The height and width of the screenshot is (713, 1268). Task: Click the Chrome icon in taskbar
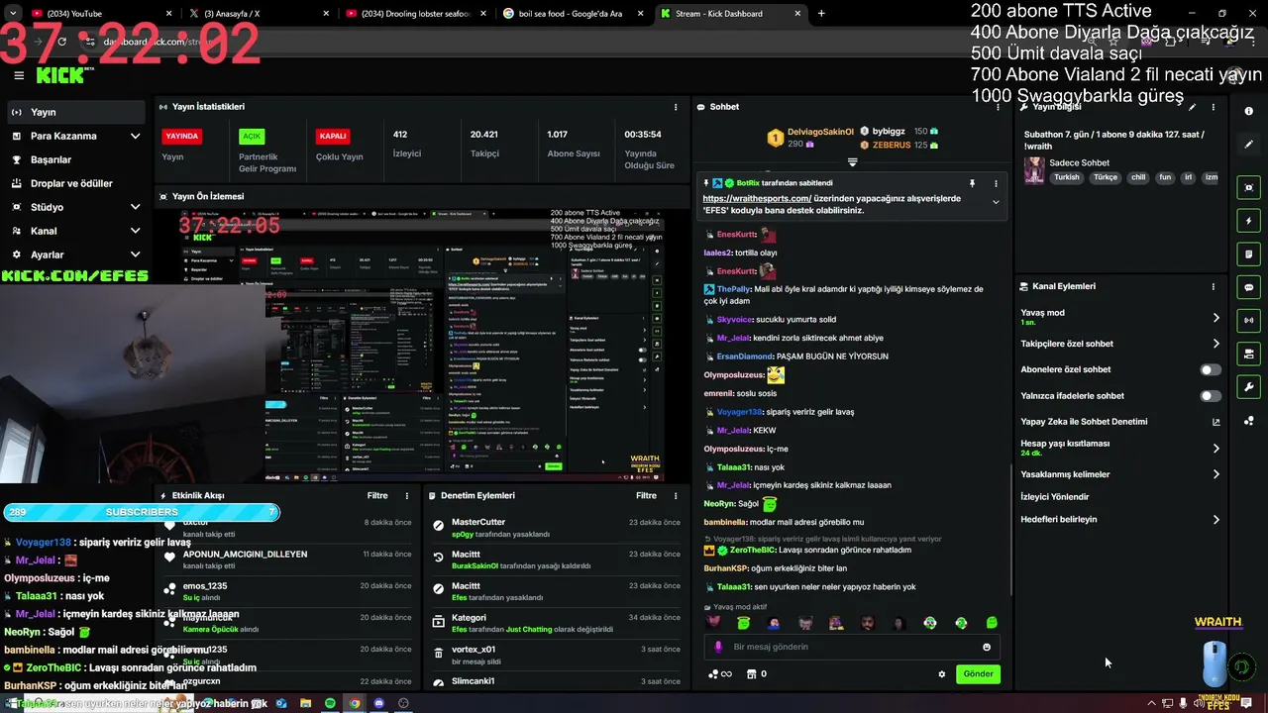point(355,703)
